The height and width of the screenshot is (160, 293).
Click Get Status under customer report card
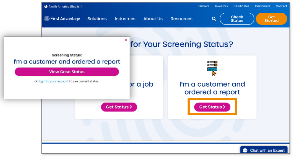212,107
